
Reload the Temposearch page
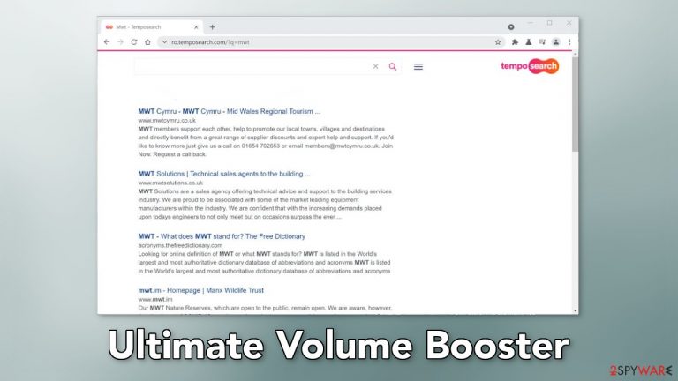(134, 42)
